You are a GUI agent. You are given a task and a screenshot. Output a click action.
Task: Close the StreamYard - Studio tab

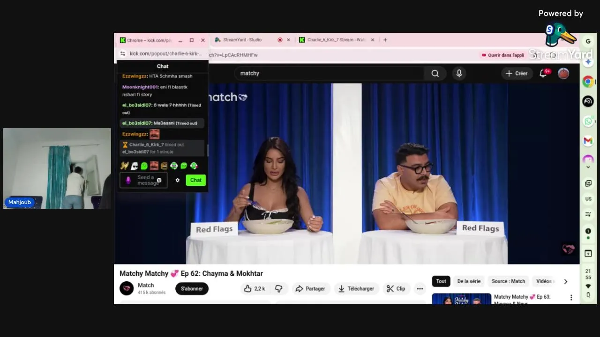[x=288, y=40]
